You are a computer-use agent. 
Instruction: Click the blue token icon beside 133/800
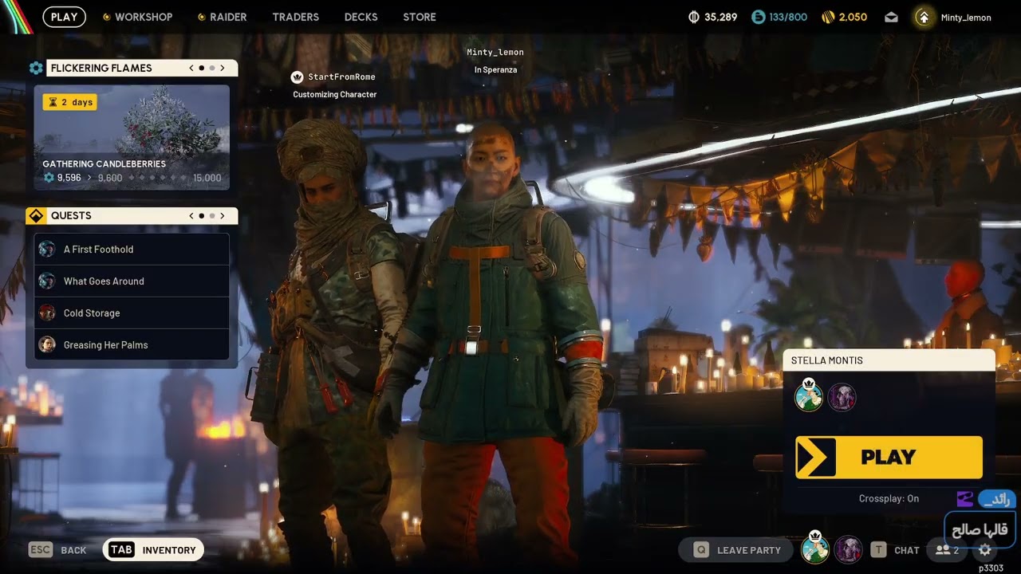point(759,17)
